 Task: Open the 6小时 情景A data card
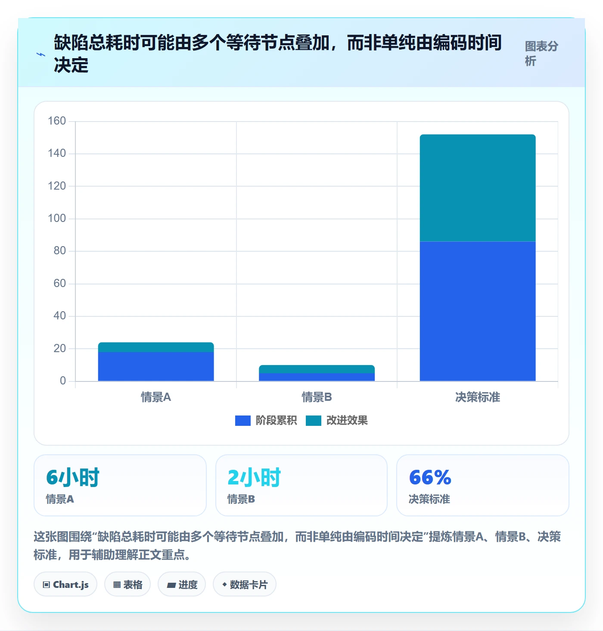[120, 485]
